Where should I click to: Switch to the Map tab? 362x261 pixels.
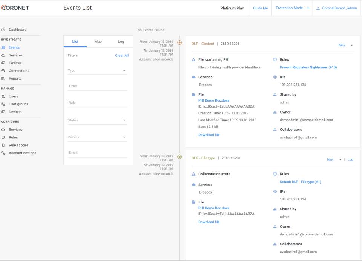point(98,42)
